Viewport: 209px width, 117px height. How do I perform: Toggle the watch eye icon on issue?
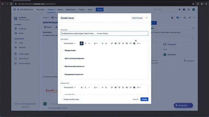pyautogui.click(x=178, y=18)
